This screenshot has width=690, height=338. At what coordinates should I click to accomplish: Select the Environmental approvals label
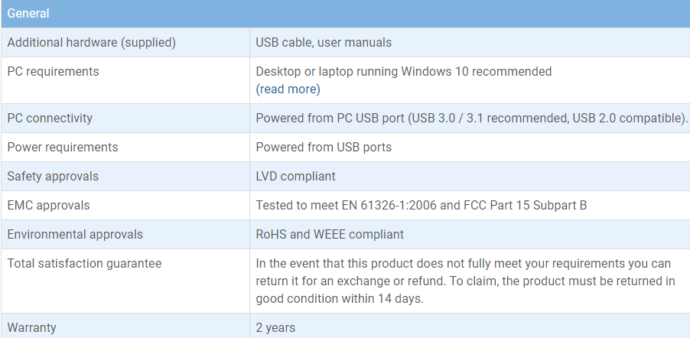75,234
